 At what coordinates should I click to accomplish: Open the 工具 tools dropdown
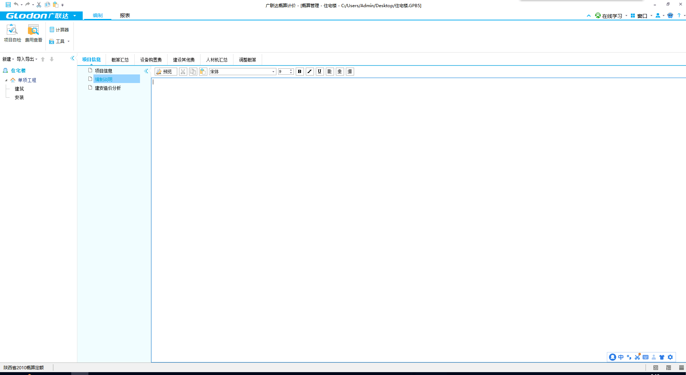coord(59,41)
